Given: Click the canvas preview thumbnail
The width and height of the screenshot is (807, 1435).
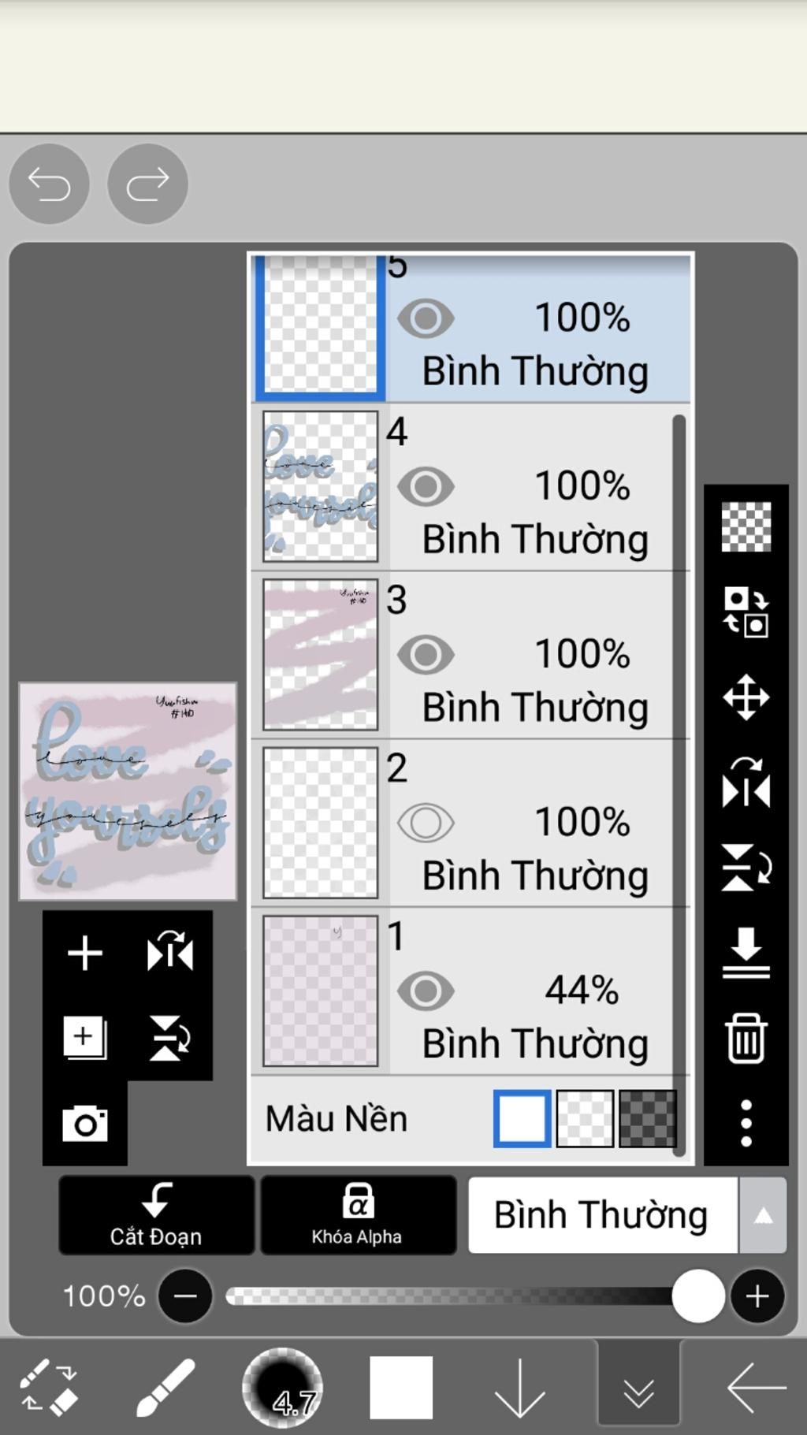Looking at the screenshot, I should [x=128, y=791].
